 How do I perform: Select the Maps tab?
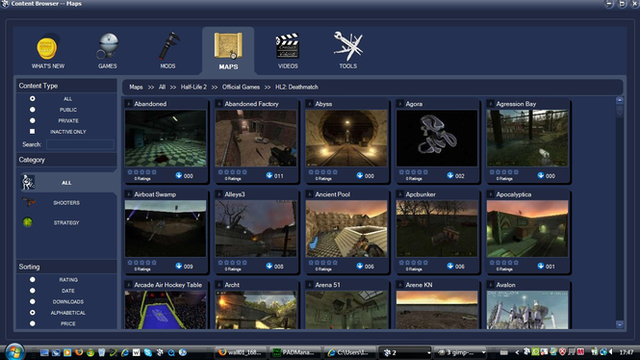(228, 51)
